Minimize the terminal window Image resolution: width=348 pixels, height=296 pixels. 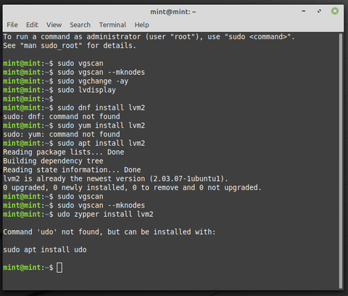304,11
